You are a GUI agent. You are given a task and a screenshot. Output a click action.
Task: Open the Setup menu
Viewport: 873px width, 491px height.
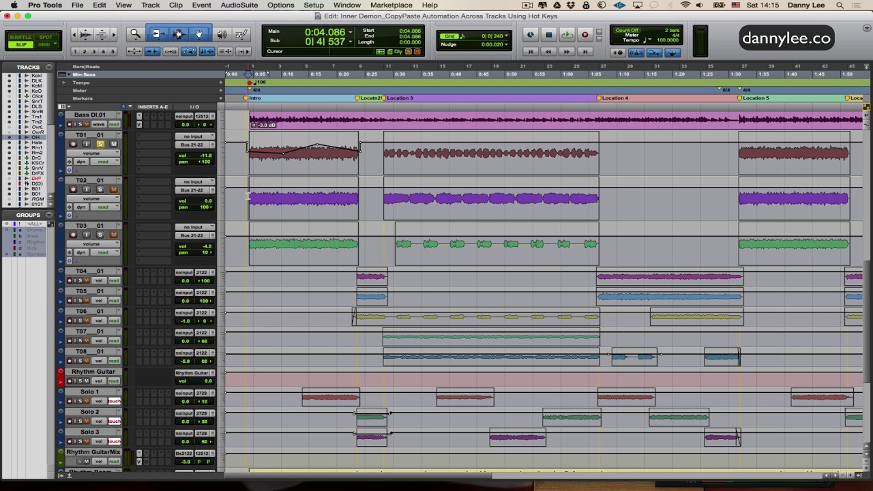coord(314,5)
